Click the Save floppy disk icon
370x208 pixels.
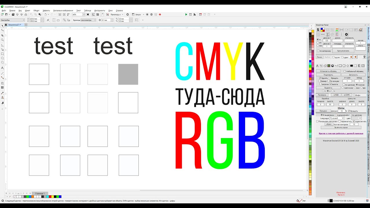click(x=13, y=14)
